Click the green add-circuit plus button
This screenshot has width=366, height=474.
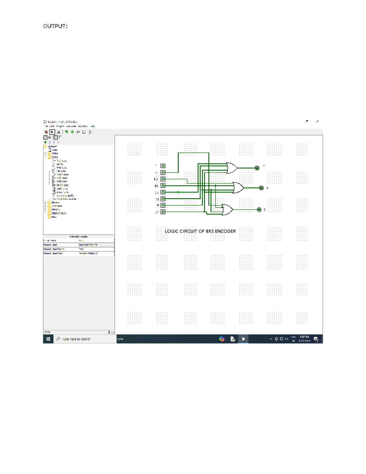[x=45, y=142]
